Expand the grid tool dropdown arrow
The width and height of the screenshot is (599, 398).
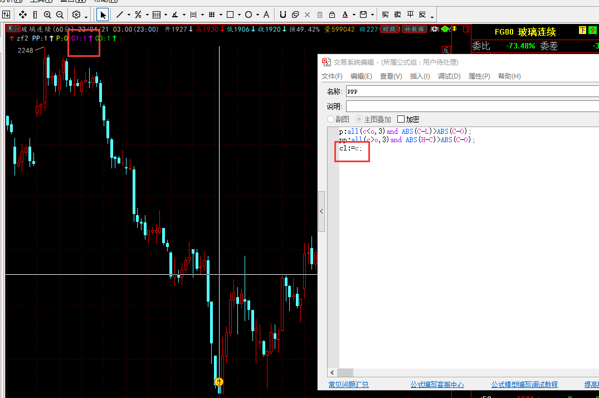[x=221, y=15]
